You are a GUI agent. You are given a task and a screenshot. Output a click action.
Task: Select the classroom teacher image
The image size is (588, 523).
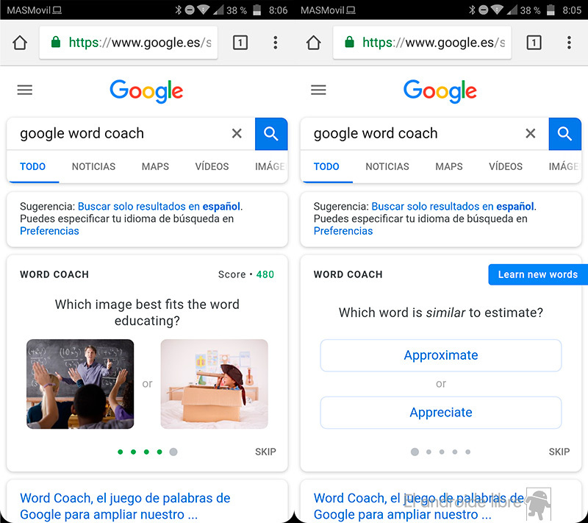[80, 383]
